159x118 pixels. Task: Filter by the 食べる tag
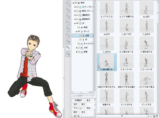click(77, 116)
